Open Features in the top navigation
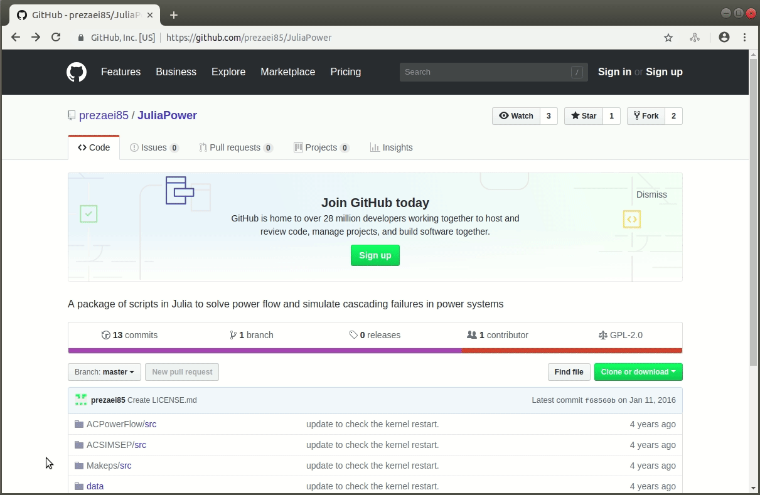The image size is (760, 495). point(121,72)
